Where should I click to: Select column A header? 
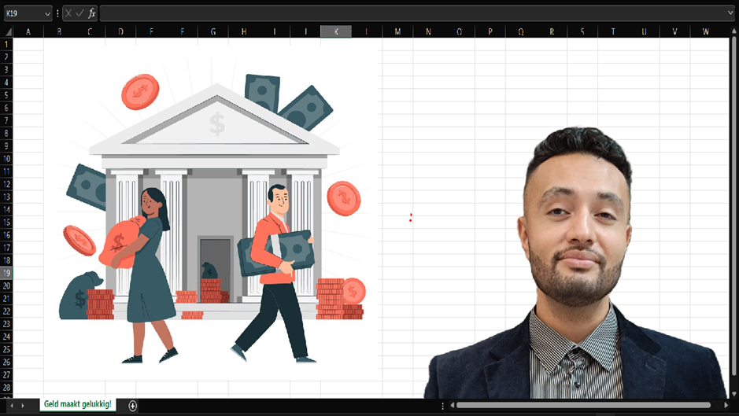[28, 31]
